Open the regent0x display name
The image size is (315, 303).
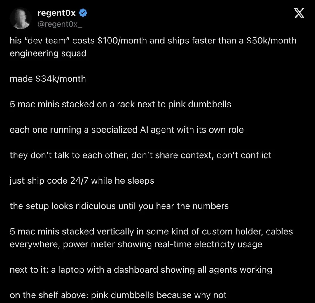point(57,13)
